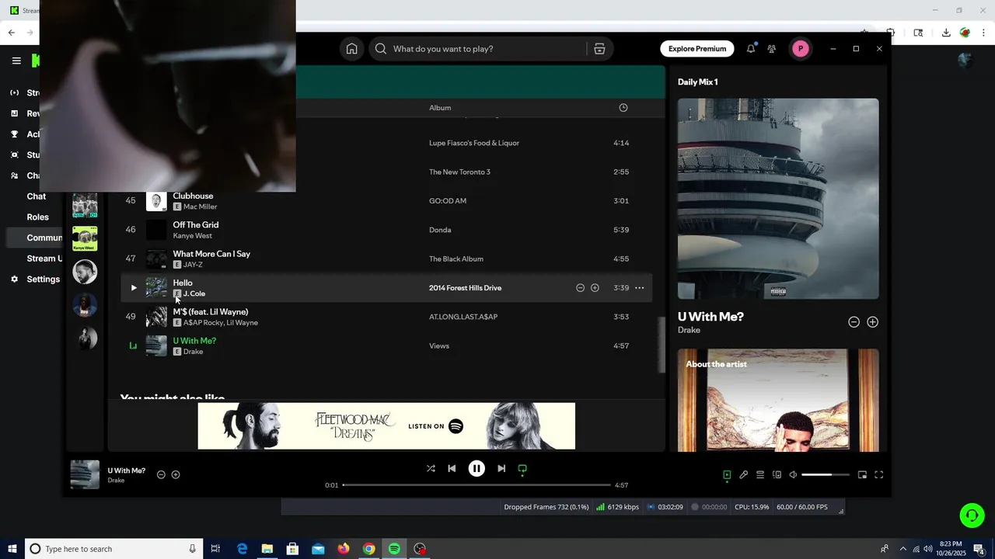
Task: Click Explore Premium button
Action: 697,49
